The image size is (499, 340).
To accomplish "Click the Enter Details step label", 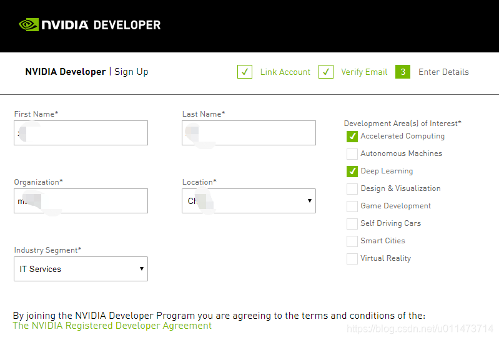I will pyautogui.click(x=443, y=72).
